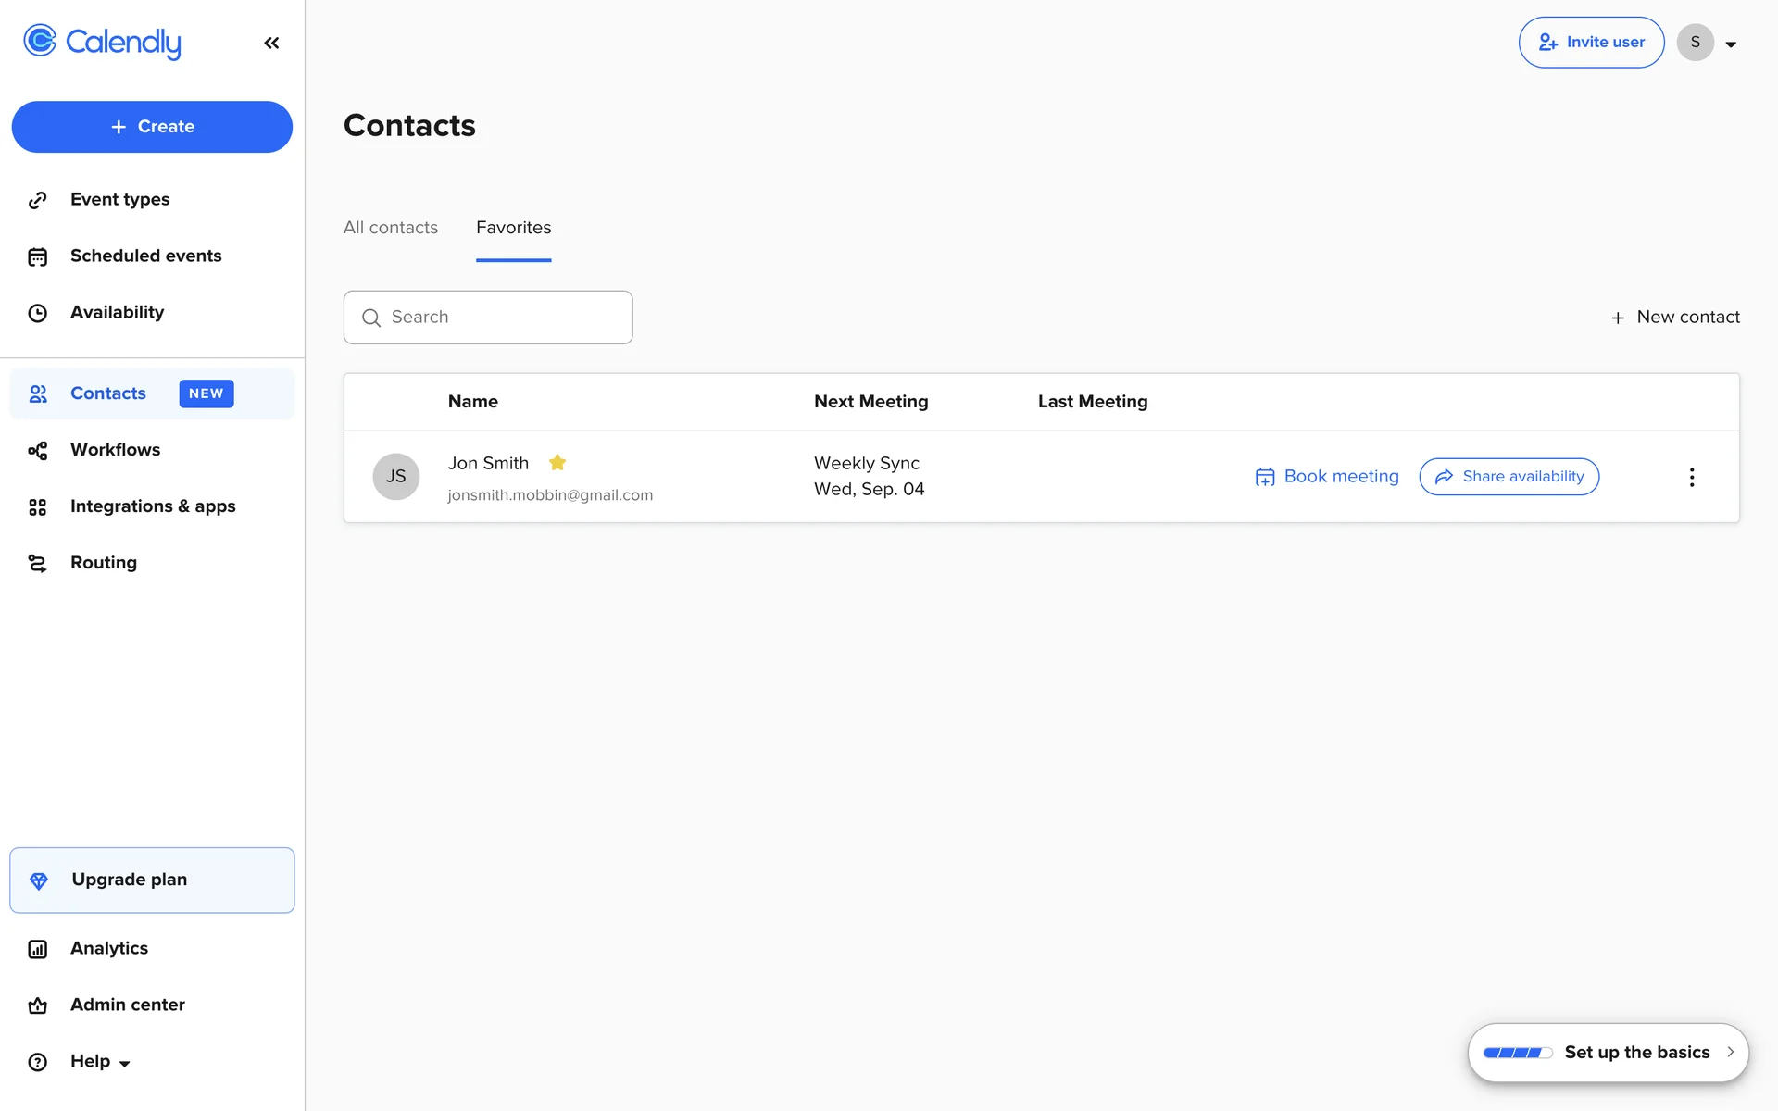Select the Favorites tab

click(513, 228)
